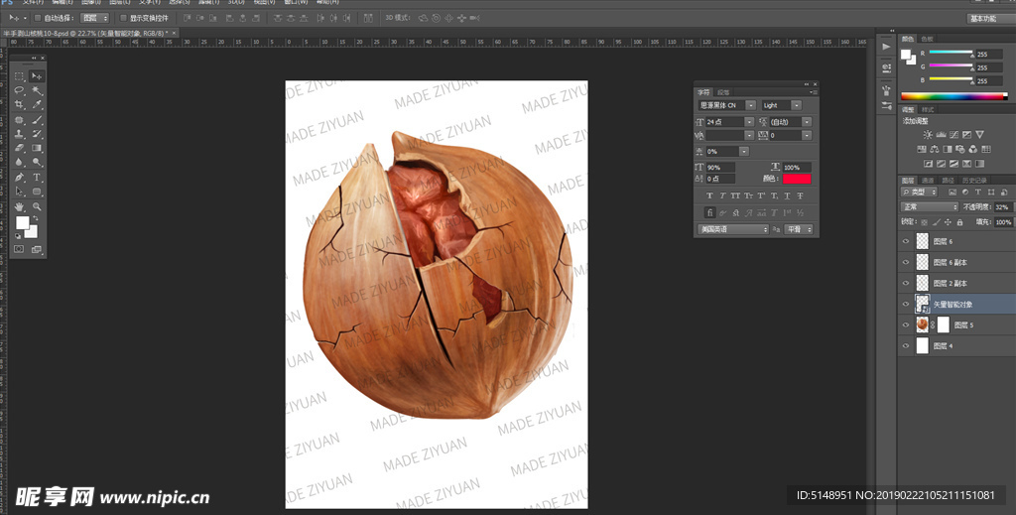Switch to the 色板 tab
This screenshot has height=515, width=1016.
click(x=927, y=39)
